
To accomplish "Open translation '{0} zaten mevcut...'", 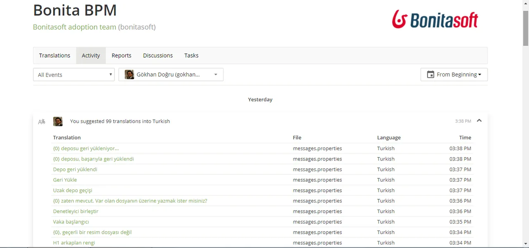I will 130,201.
